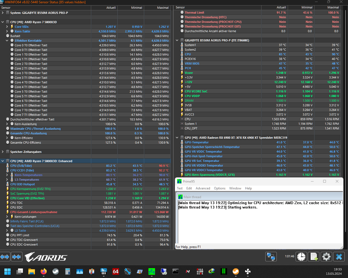Select the Bustakt row
The width and height of the screenshot is (348, 278).
(85, 36)
